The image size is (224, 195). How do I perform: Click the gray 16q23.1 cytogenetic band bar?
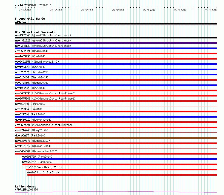point(116,25)
